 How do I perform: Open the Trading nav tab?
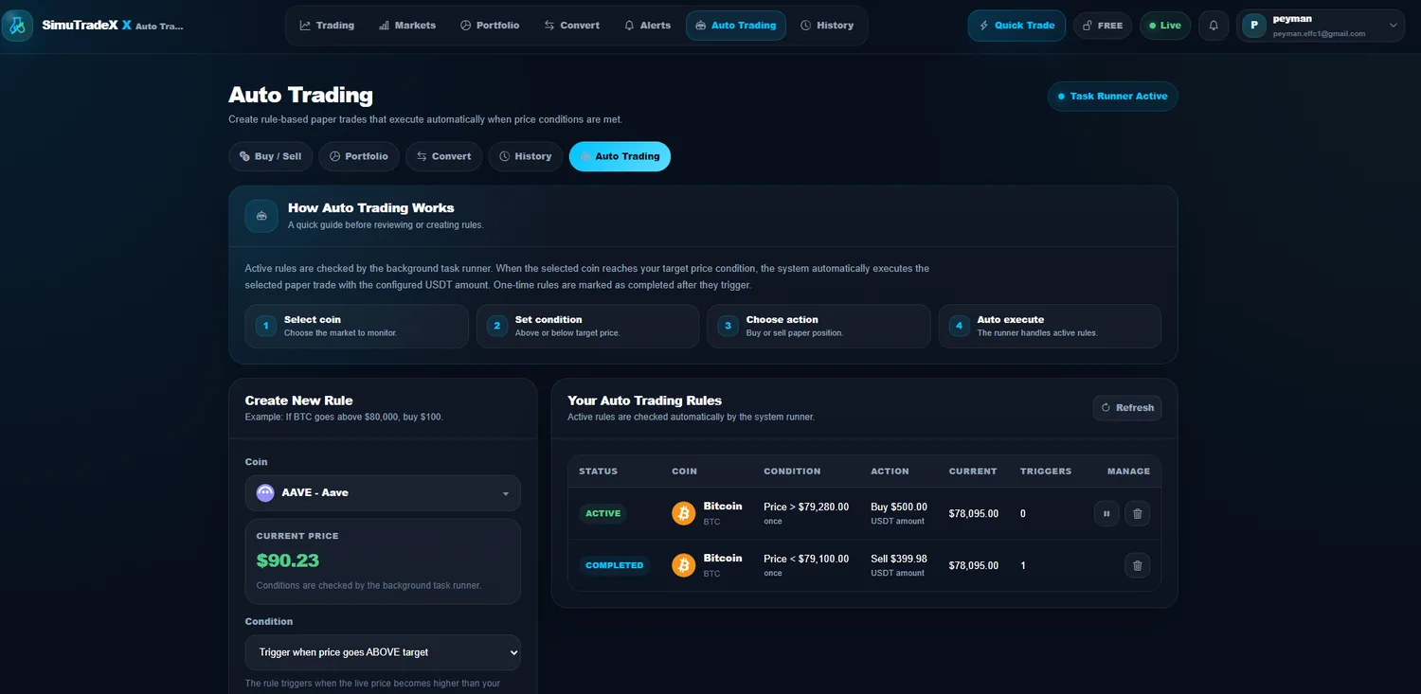click(x=327, y=26)
